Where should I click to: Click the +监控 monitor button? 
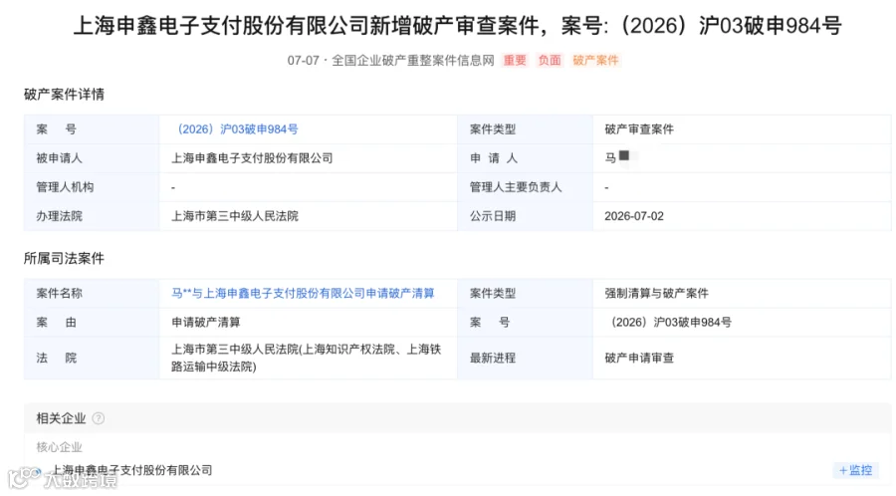click(x=855, y=470)
